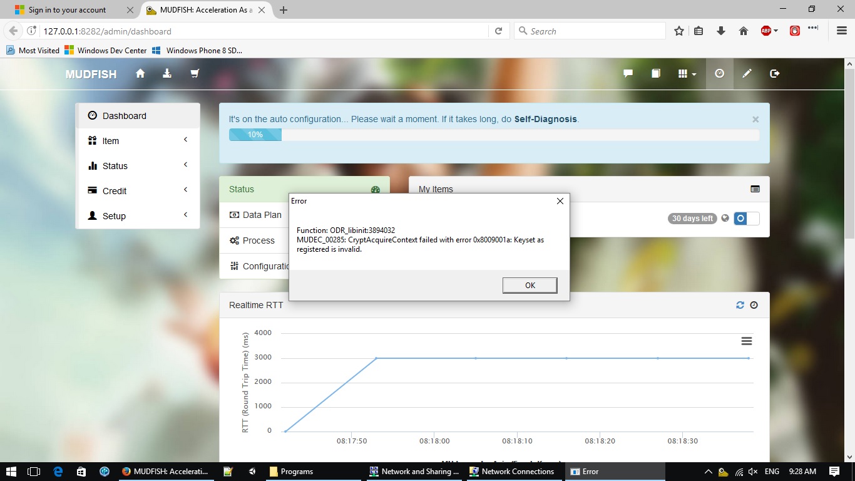Switch to Network and Sharing taskbar window

point(414,472)
